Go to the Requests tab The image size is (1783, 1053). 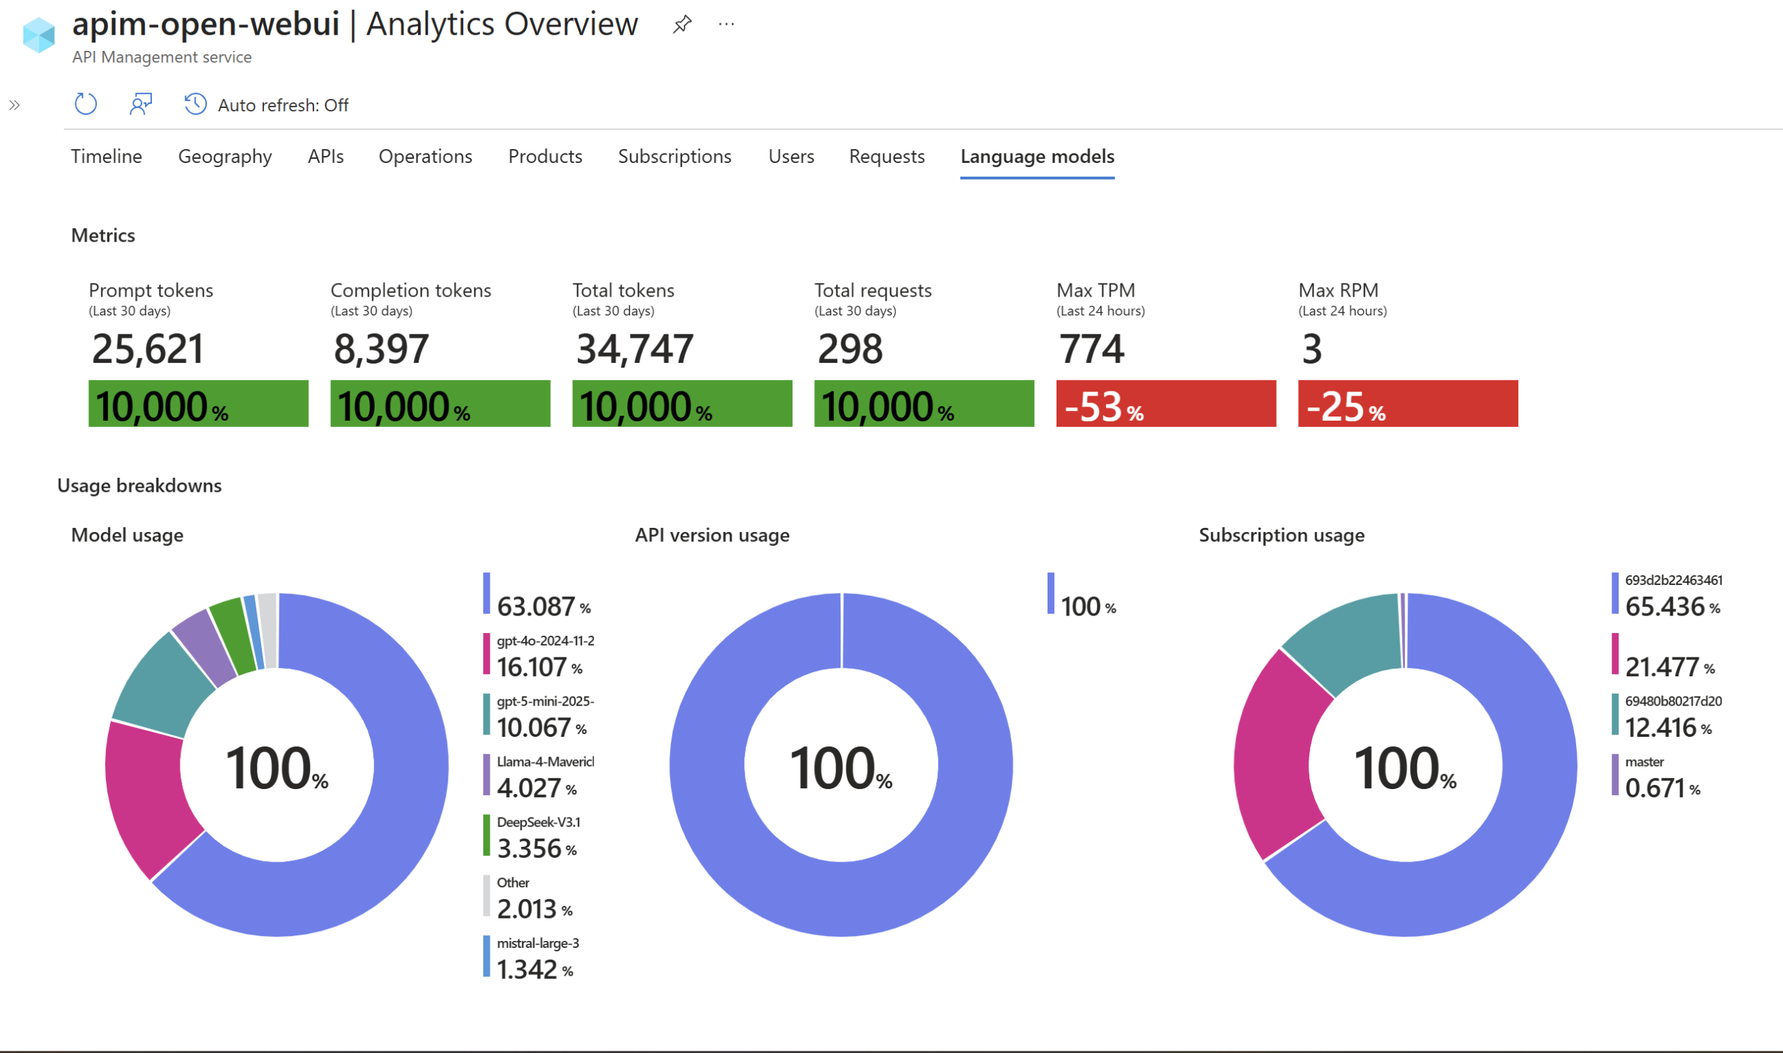click(x=886, y=156)
